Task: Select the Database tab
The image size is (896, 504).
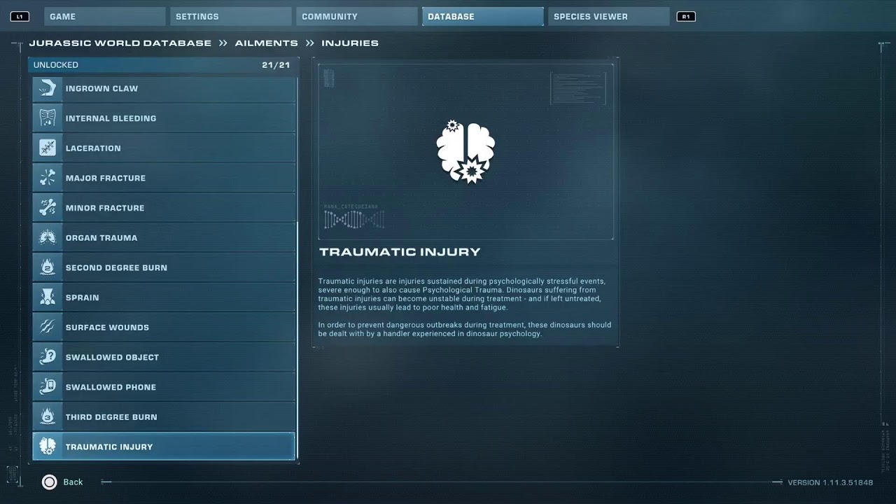Action: (483, 16)
